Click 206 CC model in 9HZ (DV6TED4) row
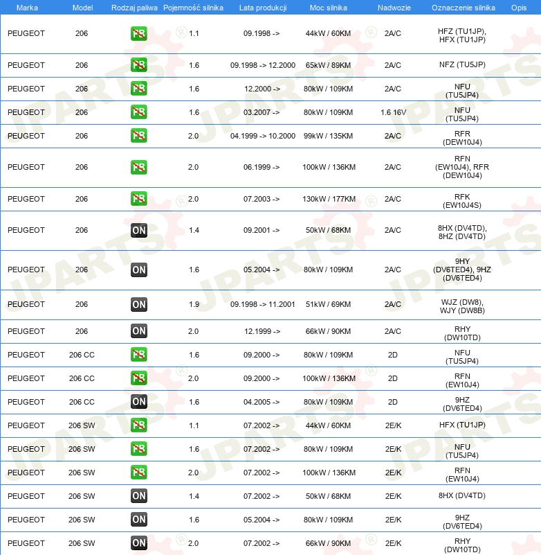This screenshot has height=555, width=541. pyautogui.click(x=82, y=402)
